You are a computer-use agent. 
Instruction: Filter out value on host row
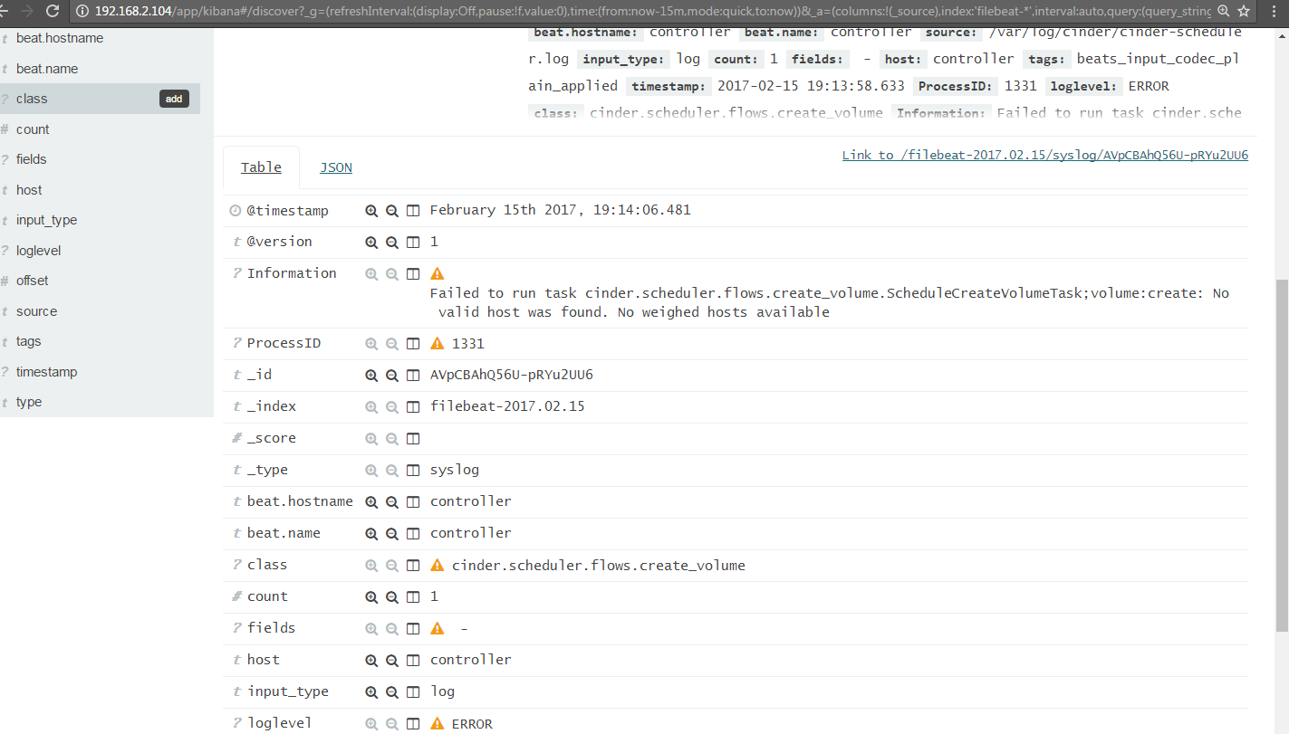[392, 661]
